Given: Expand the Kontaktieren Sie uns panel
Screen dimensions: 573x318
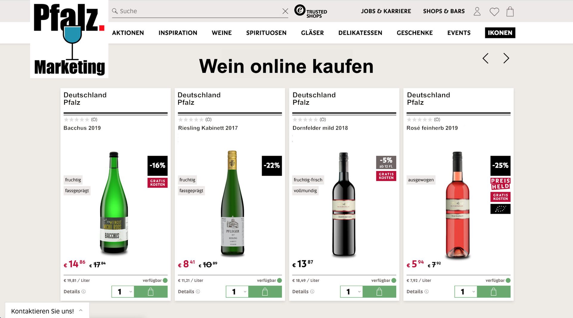Looking at the screenshot, I should [47, 311].
